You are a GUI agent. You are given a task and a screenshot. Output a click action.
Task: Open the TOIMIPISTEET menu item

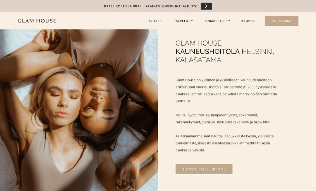[216, 21]
